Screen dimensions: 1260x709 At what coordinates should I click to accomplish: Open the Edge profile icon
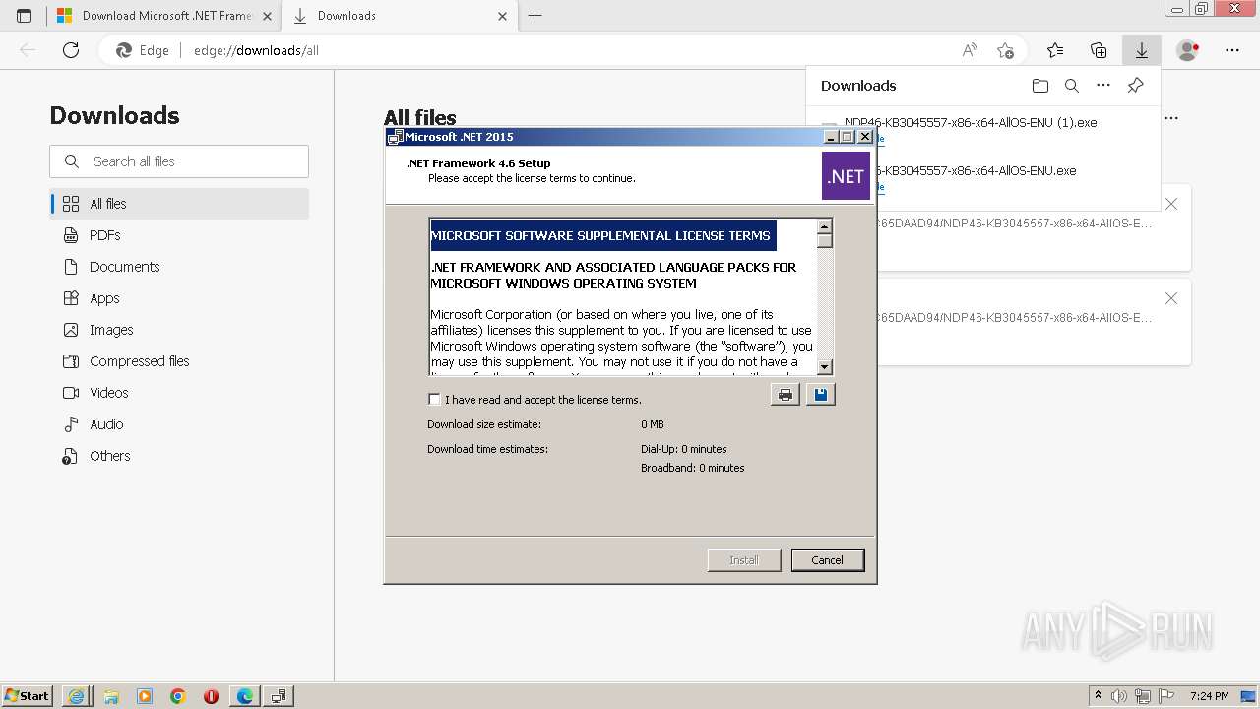tap(1188, 50)
